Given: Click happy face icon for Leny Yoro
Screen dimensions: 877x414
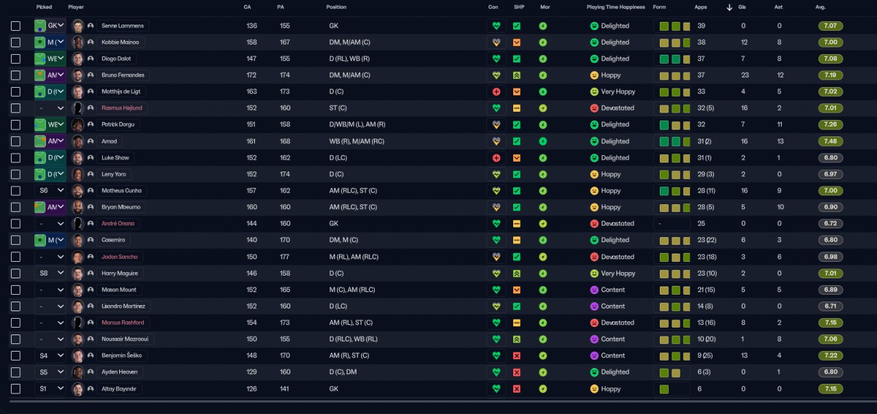Looking at the screenshot, I should (x=594, y=174).
